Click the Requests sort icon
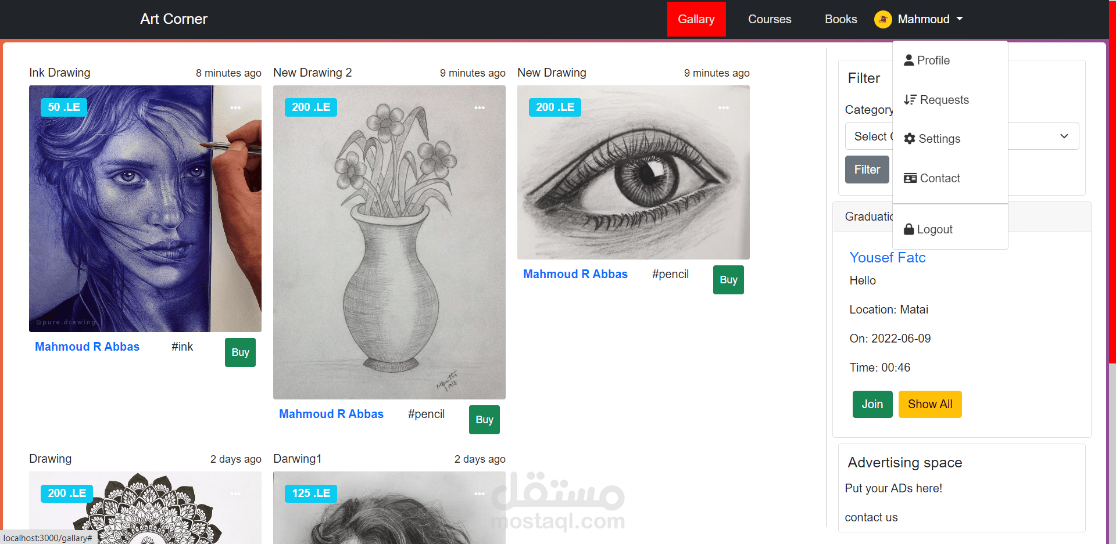 pos(910,99)
